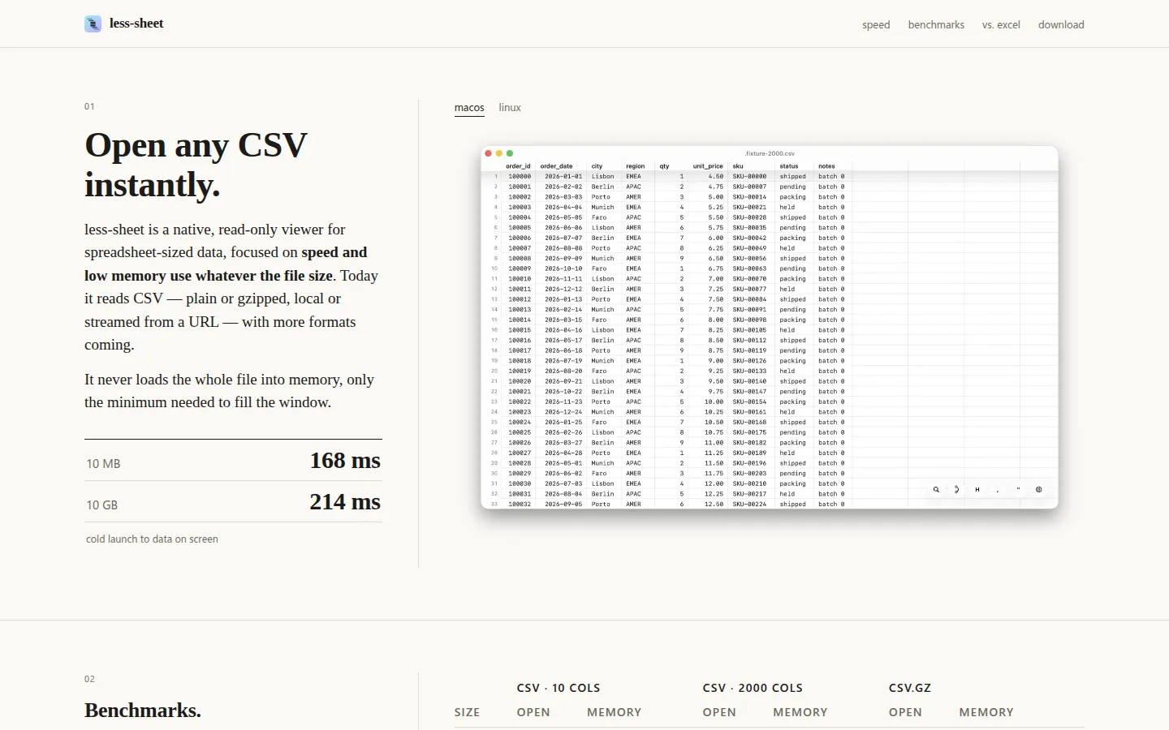Toggle the H header icon in viewer toolbar
1169x730 pixels.
[x=977, y=490]
